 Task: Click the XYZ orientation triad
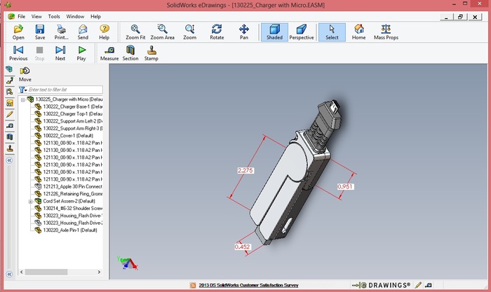tap(128, 263)
